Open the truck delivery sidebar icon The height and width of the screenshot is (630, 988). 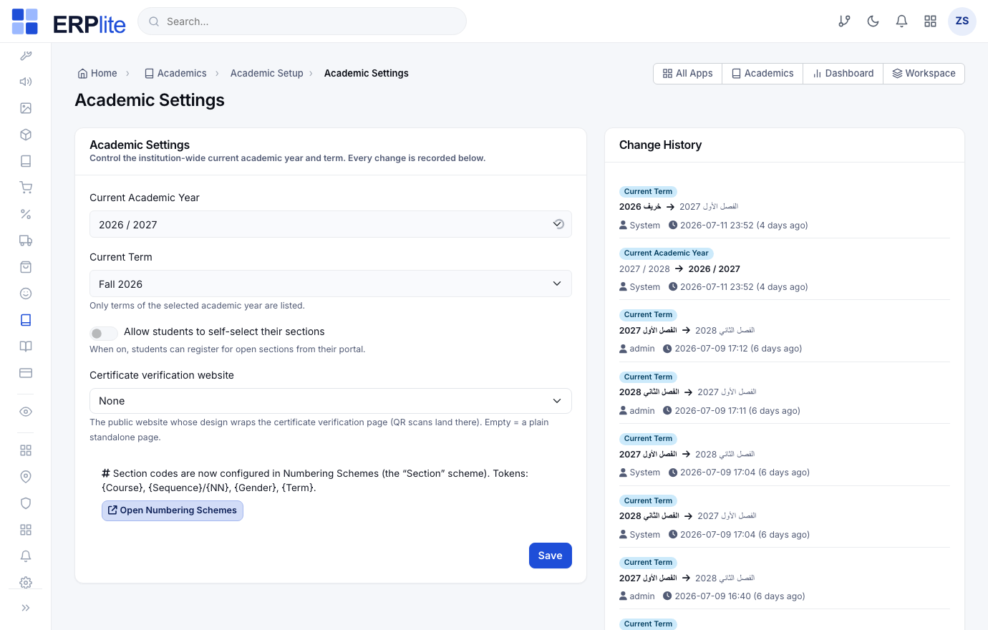tap(26, 241)
